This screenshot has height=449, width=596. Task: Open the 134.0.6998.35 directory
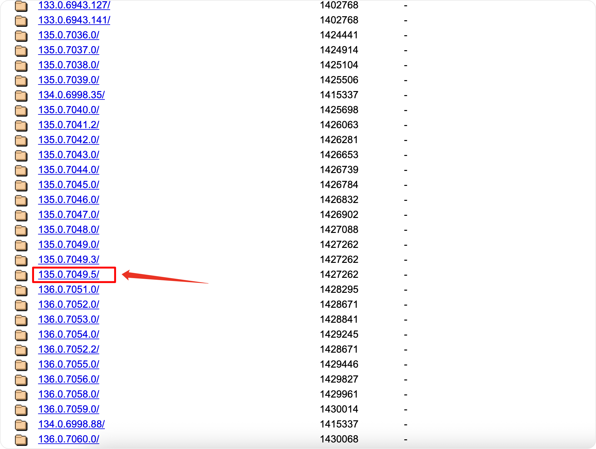pyautogui.click(x=71, y=95)
